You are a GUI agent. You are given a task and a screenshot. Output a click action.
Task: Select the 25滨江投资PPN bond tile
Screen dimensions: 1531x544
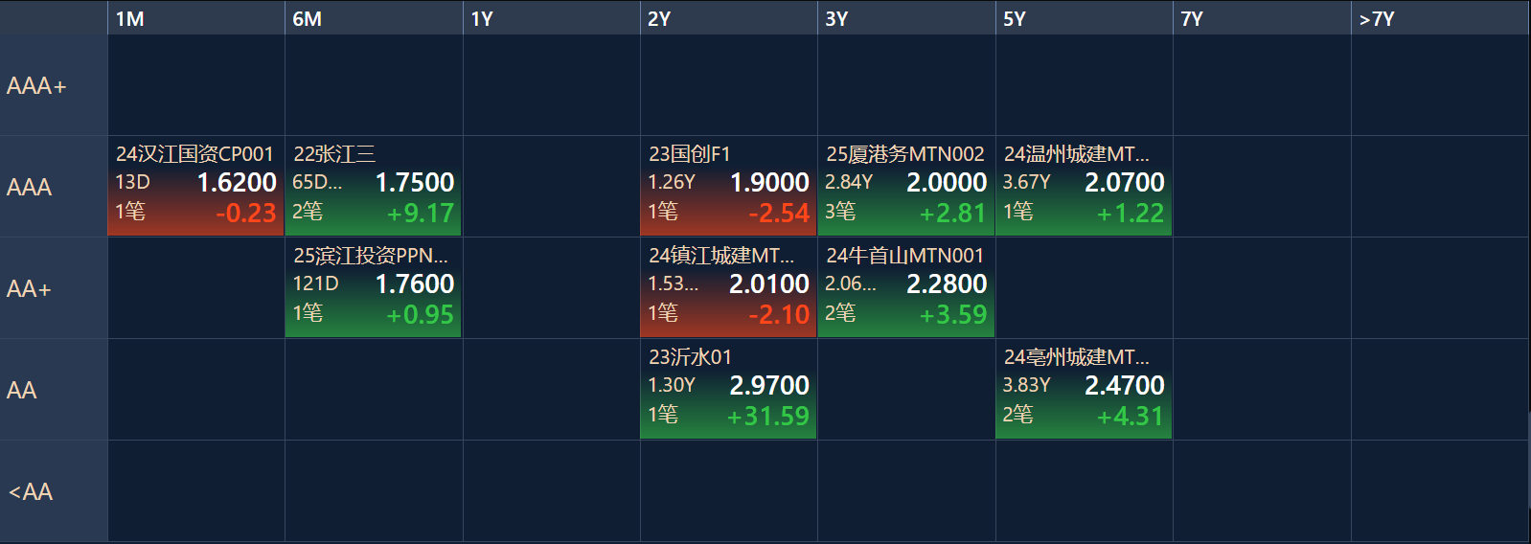pos(374,287)
